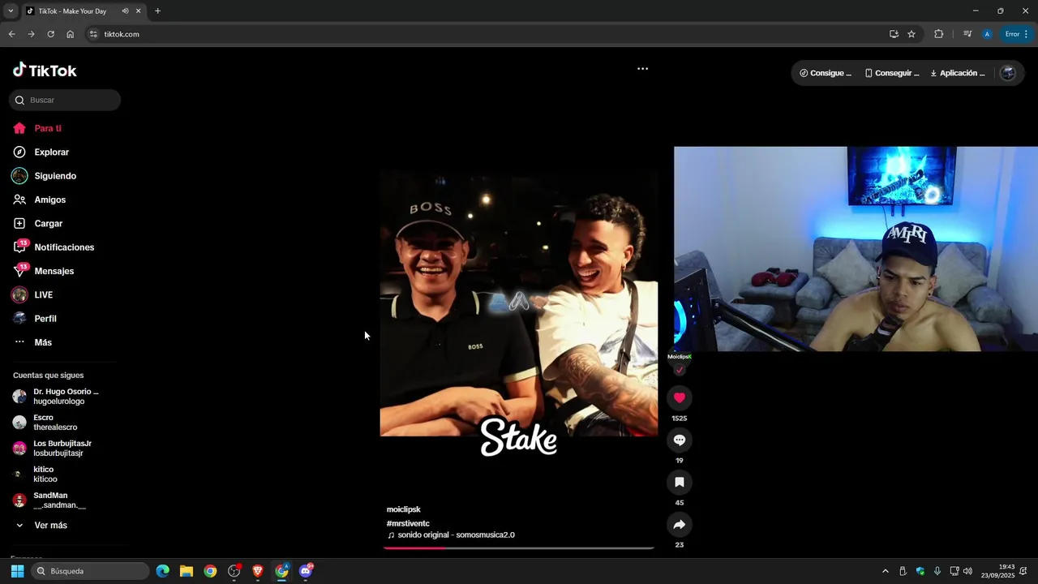1038x584 pixels.
Task: Click the Conseguir app button
Action: pyautogui.click(x=892, y=73)
